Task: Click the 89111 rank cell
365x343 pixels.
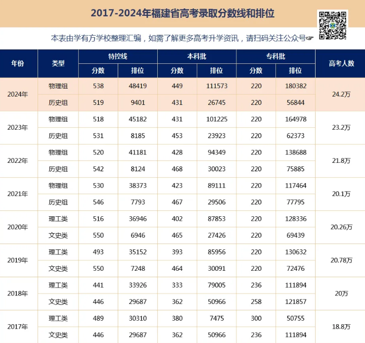Action: (x=217, y=186)
